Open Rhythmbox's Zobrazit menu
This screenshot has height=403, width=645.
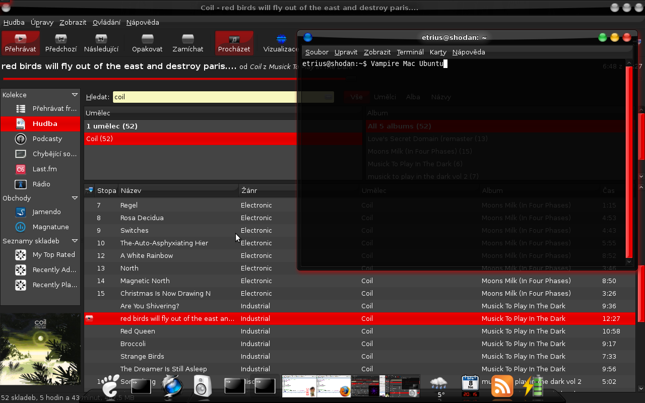coord(73,22)
